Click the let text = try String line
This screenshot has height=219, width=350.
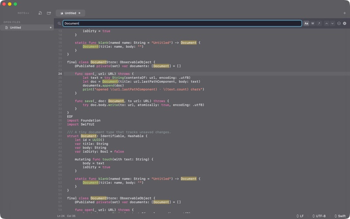[x=136, y=78]
